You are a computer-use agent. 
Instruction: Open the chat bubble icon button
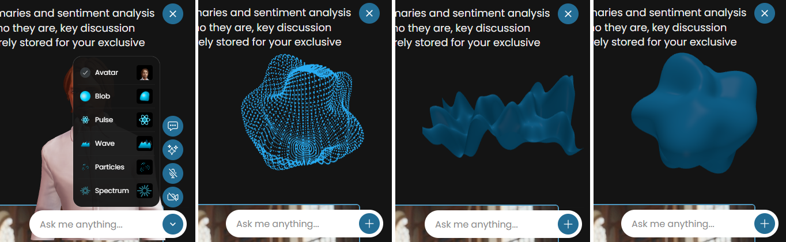pos(173,126)
